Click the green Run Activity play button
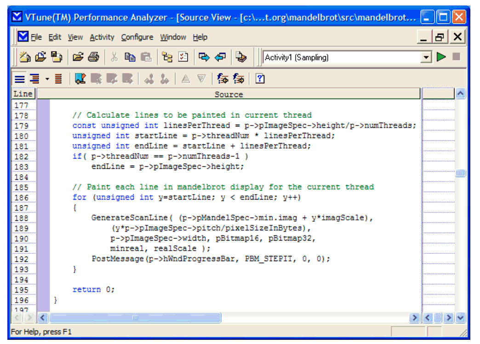 click(x=441, y=57)
